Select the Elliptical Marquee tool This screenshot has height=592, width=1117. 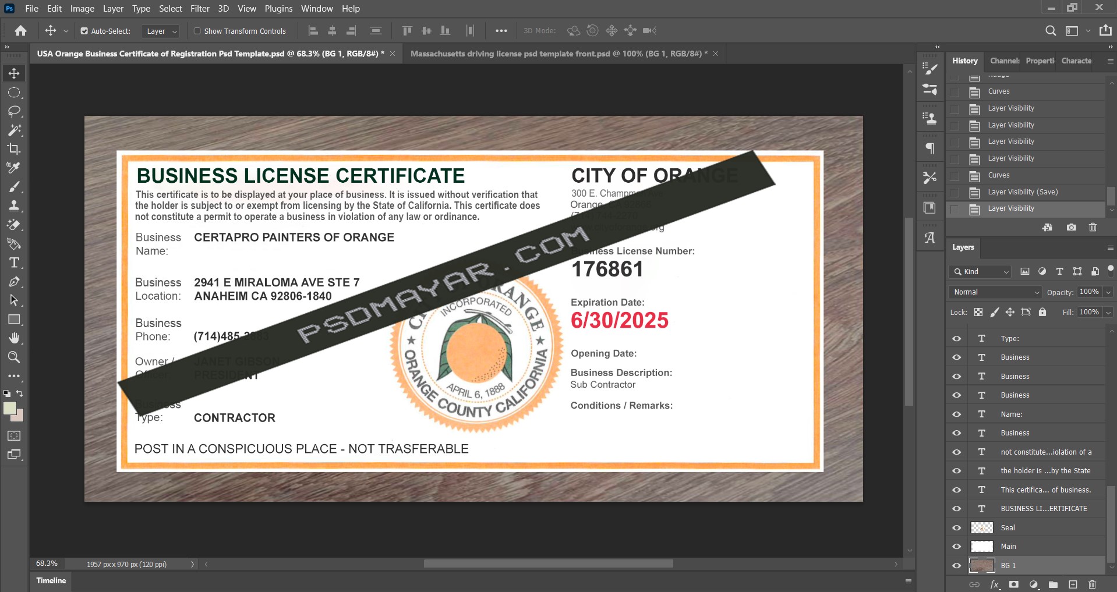14,92
